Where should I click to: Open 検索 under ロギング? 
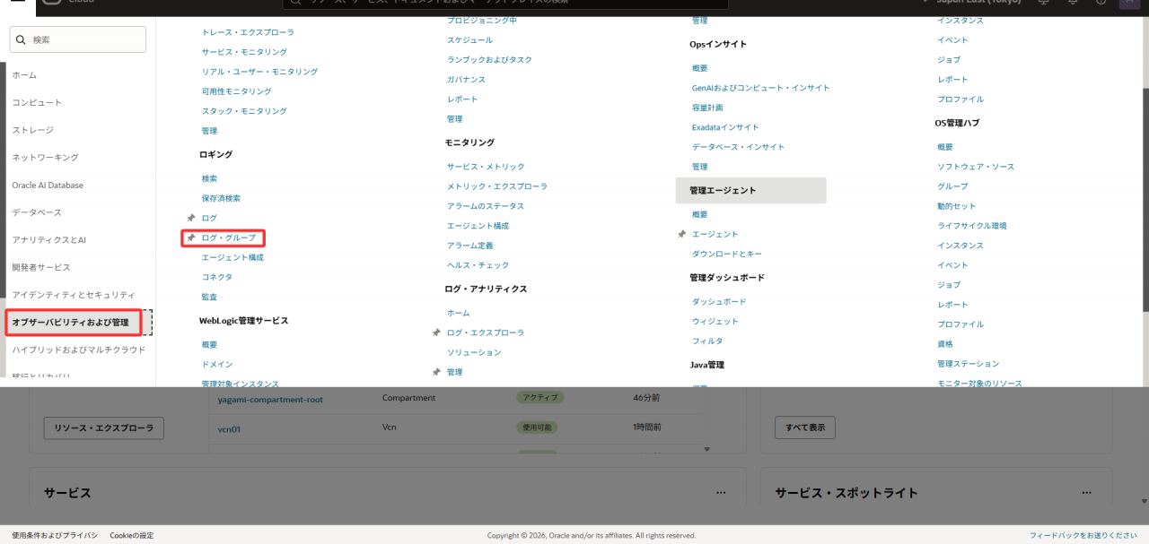(x=209, y=179)
